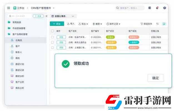Focus the top search customers input field
Image resolution: width=174 pixels, height=111 pixels.
click(x=130, y=8)
